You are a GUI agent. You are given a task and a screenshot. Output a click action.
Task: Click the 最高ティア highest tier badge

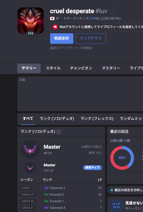[92, 168]
